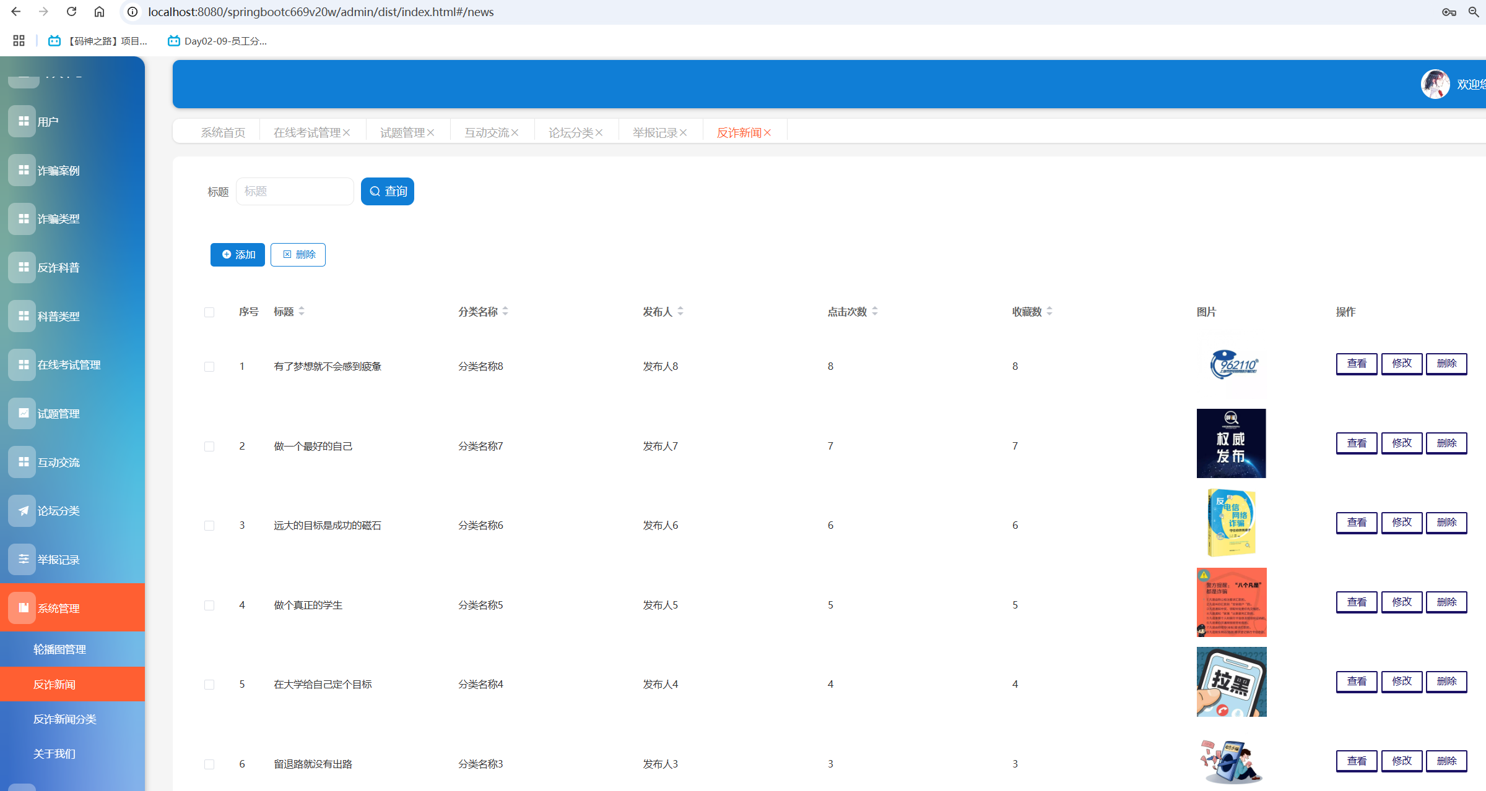Image resolution: width=1486 pixels, height=791 pixels.
Task: Click the 举报记录 sliders sidebar icon
Action: [x=23, y=559]
